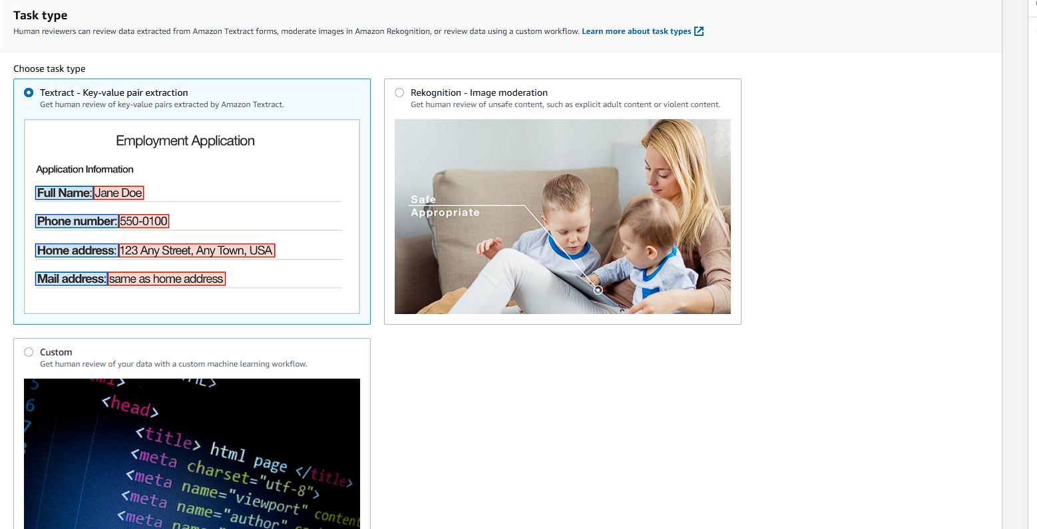This screenshot has width=1037, height=529.
Task: Click the custom machine learning workflow description
Action: pos(173,364)
